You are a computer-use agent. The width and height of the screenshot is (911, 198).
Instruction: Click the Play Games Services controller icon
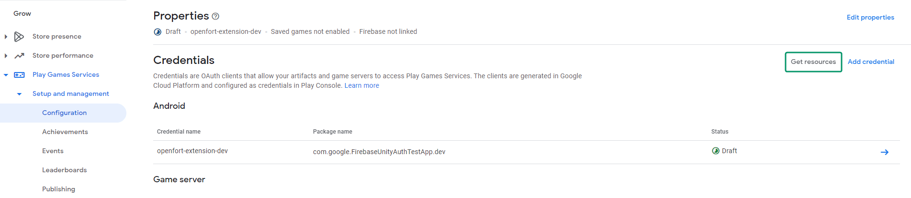(x=19, y=75)
